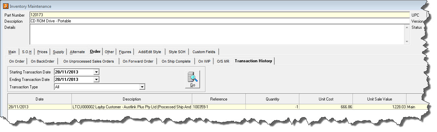Click the Unit Sale Value column header
The image size is (437, 132).
click(379, 99)
